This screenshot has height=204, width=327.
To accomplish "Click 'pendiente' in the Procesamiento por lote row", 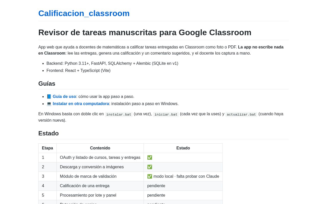I will click(156, 195).
